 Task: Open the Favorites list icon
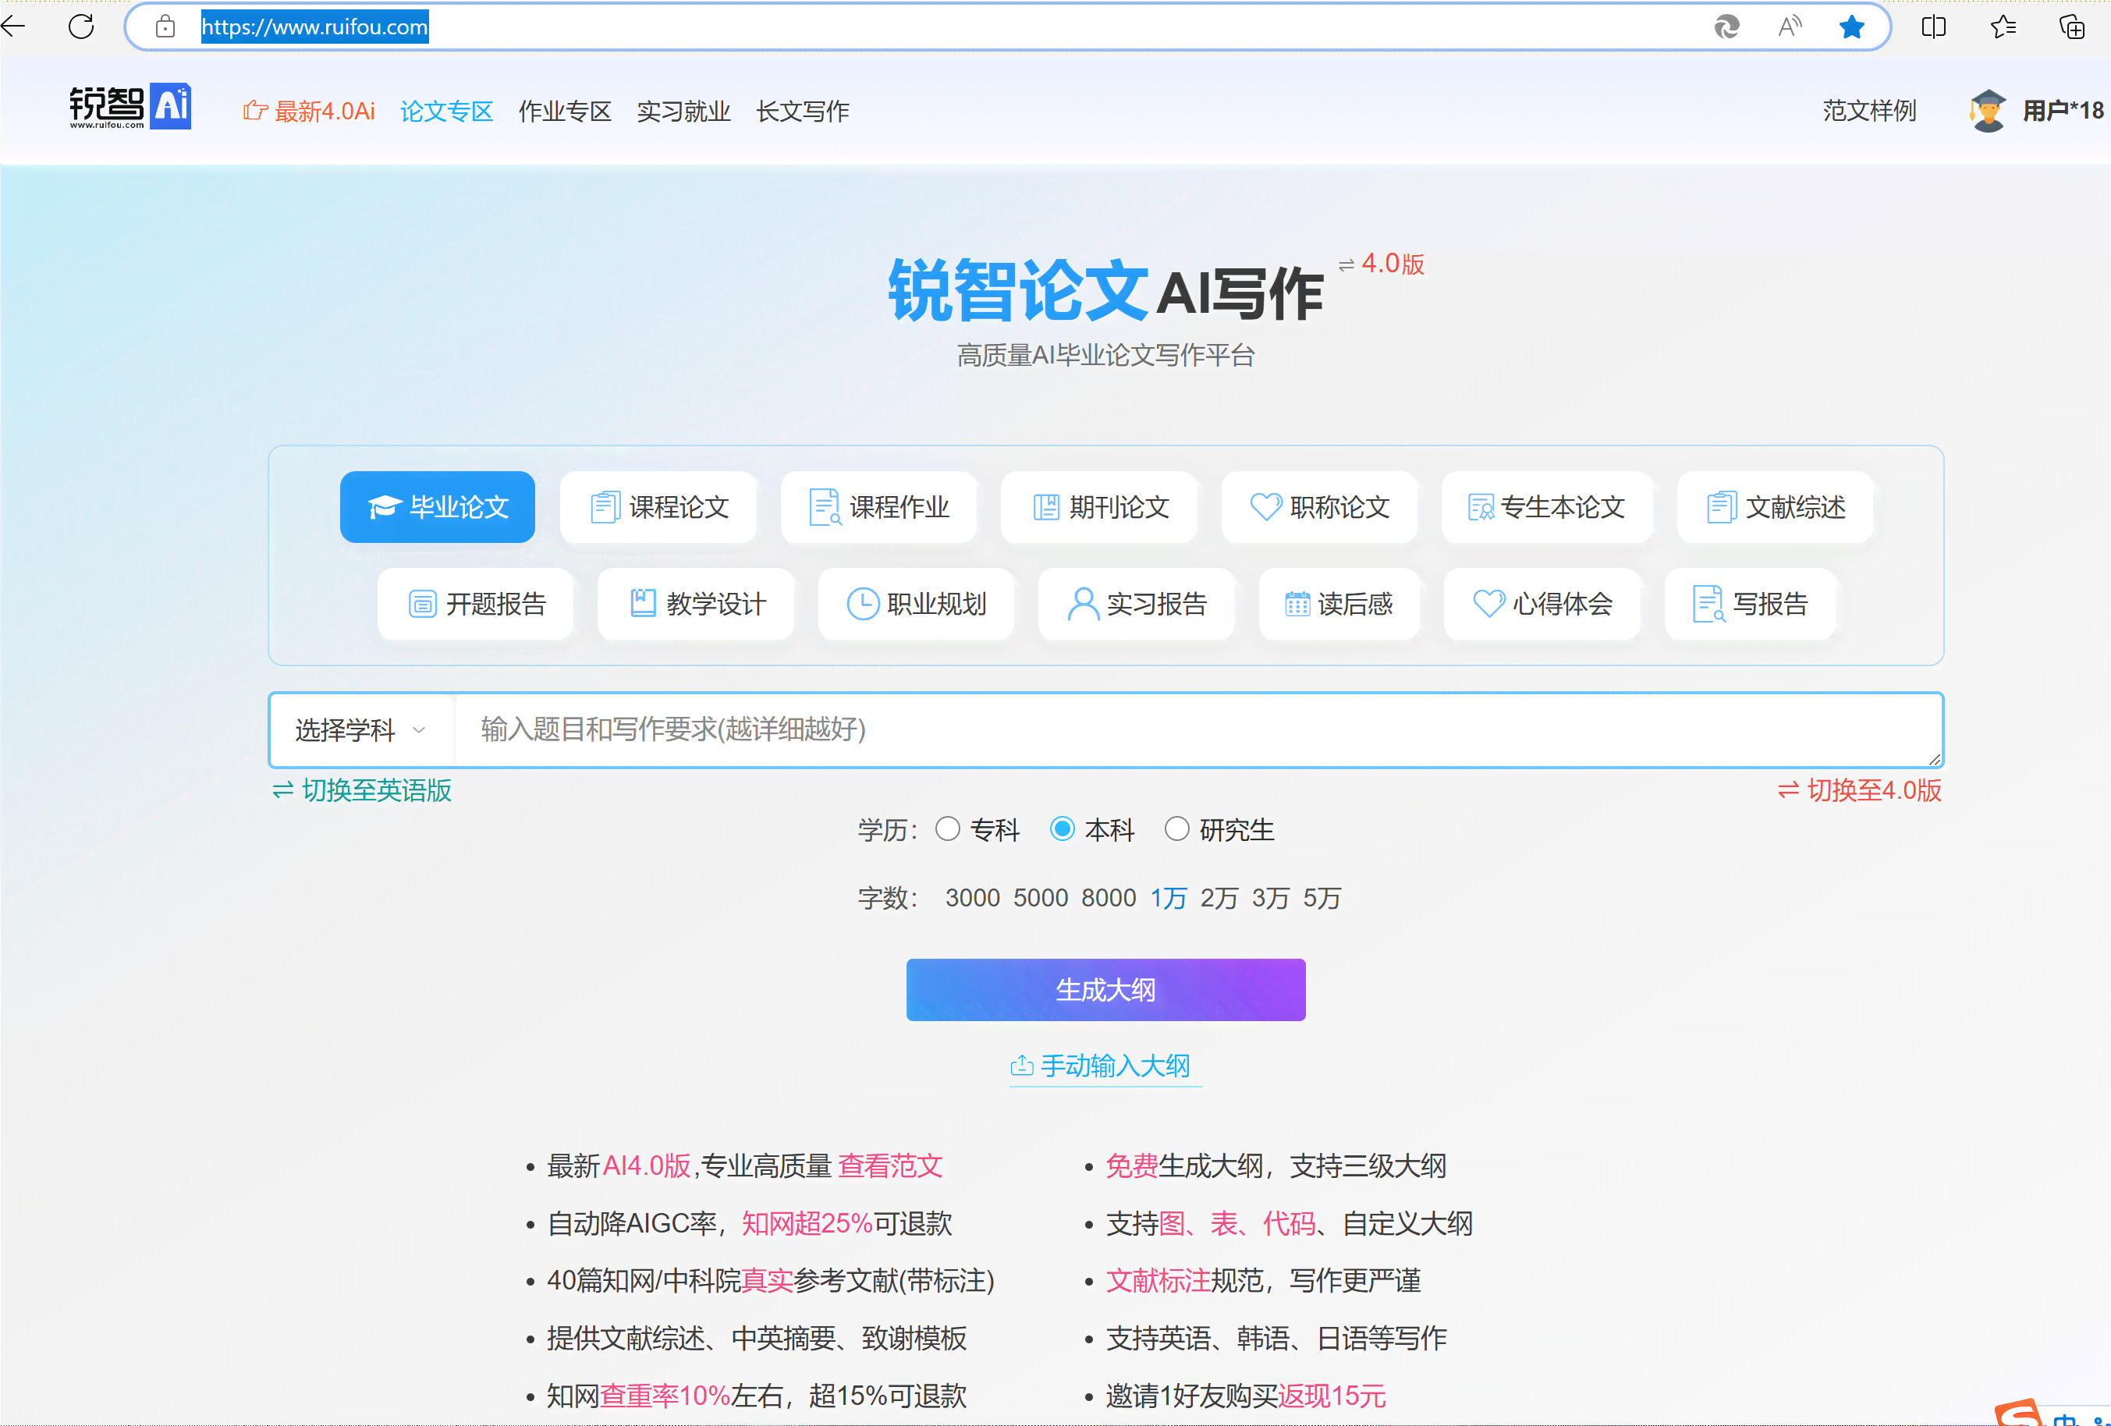pyautogui.click(x=2003, y=27)
